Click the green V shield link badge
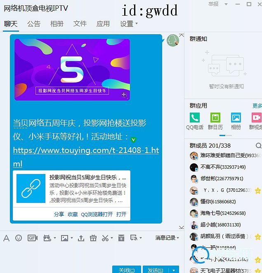Viewport: 262px width, 273px height. click(133, 140)
